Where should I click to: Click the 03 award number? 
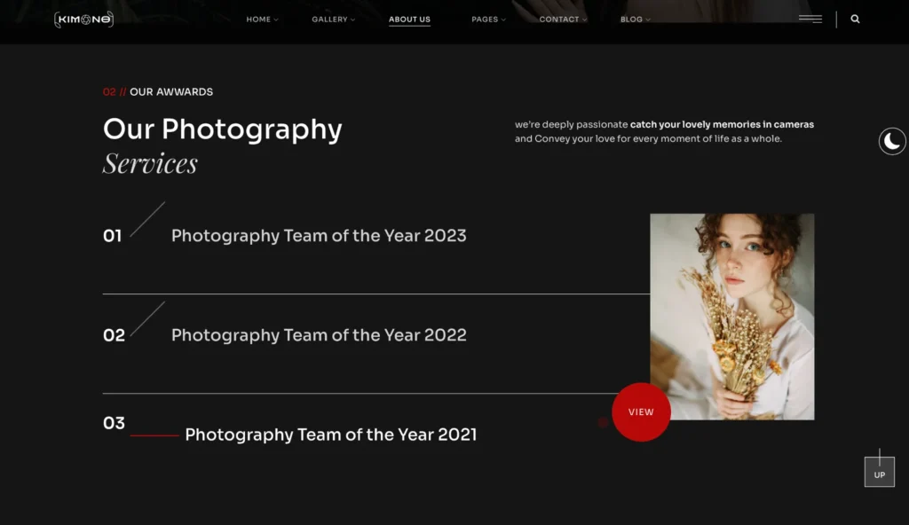(114, 423)
